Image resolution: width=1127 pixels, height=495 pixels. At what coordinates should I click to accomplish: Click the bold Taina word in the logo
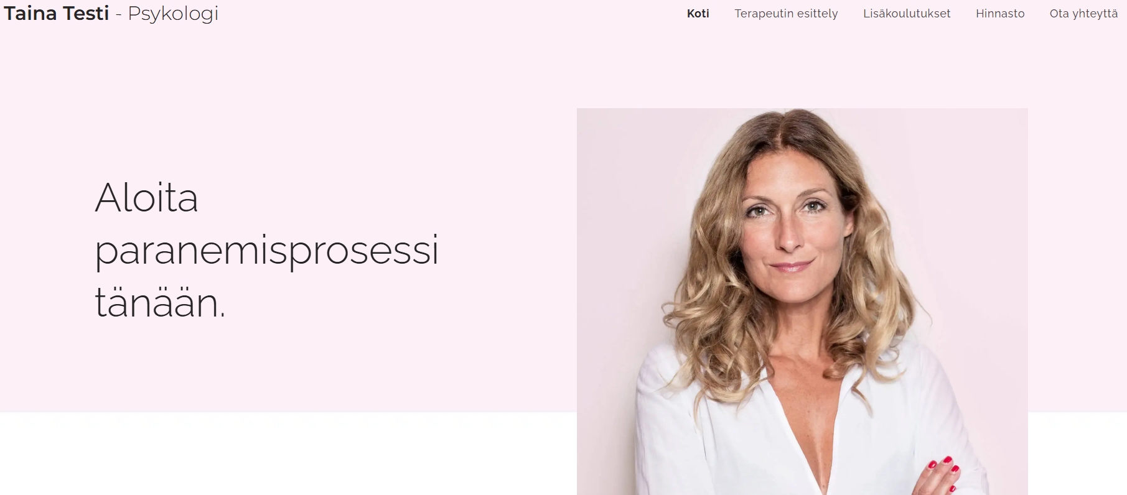(x=30, y=13)
